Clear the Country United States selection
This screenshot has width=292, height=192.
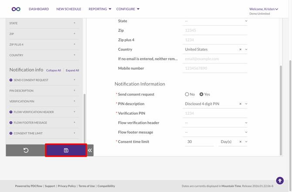click(241, 49)
